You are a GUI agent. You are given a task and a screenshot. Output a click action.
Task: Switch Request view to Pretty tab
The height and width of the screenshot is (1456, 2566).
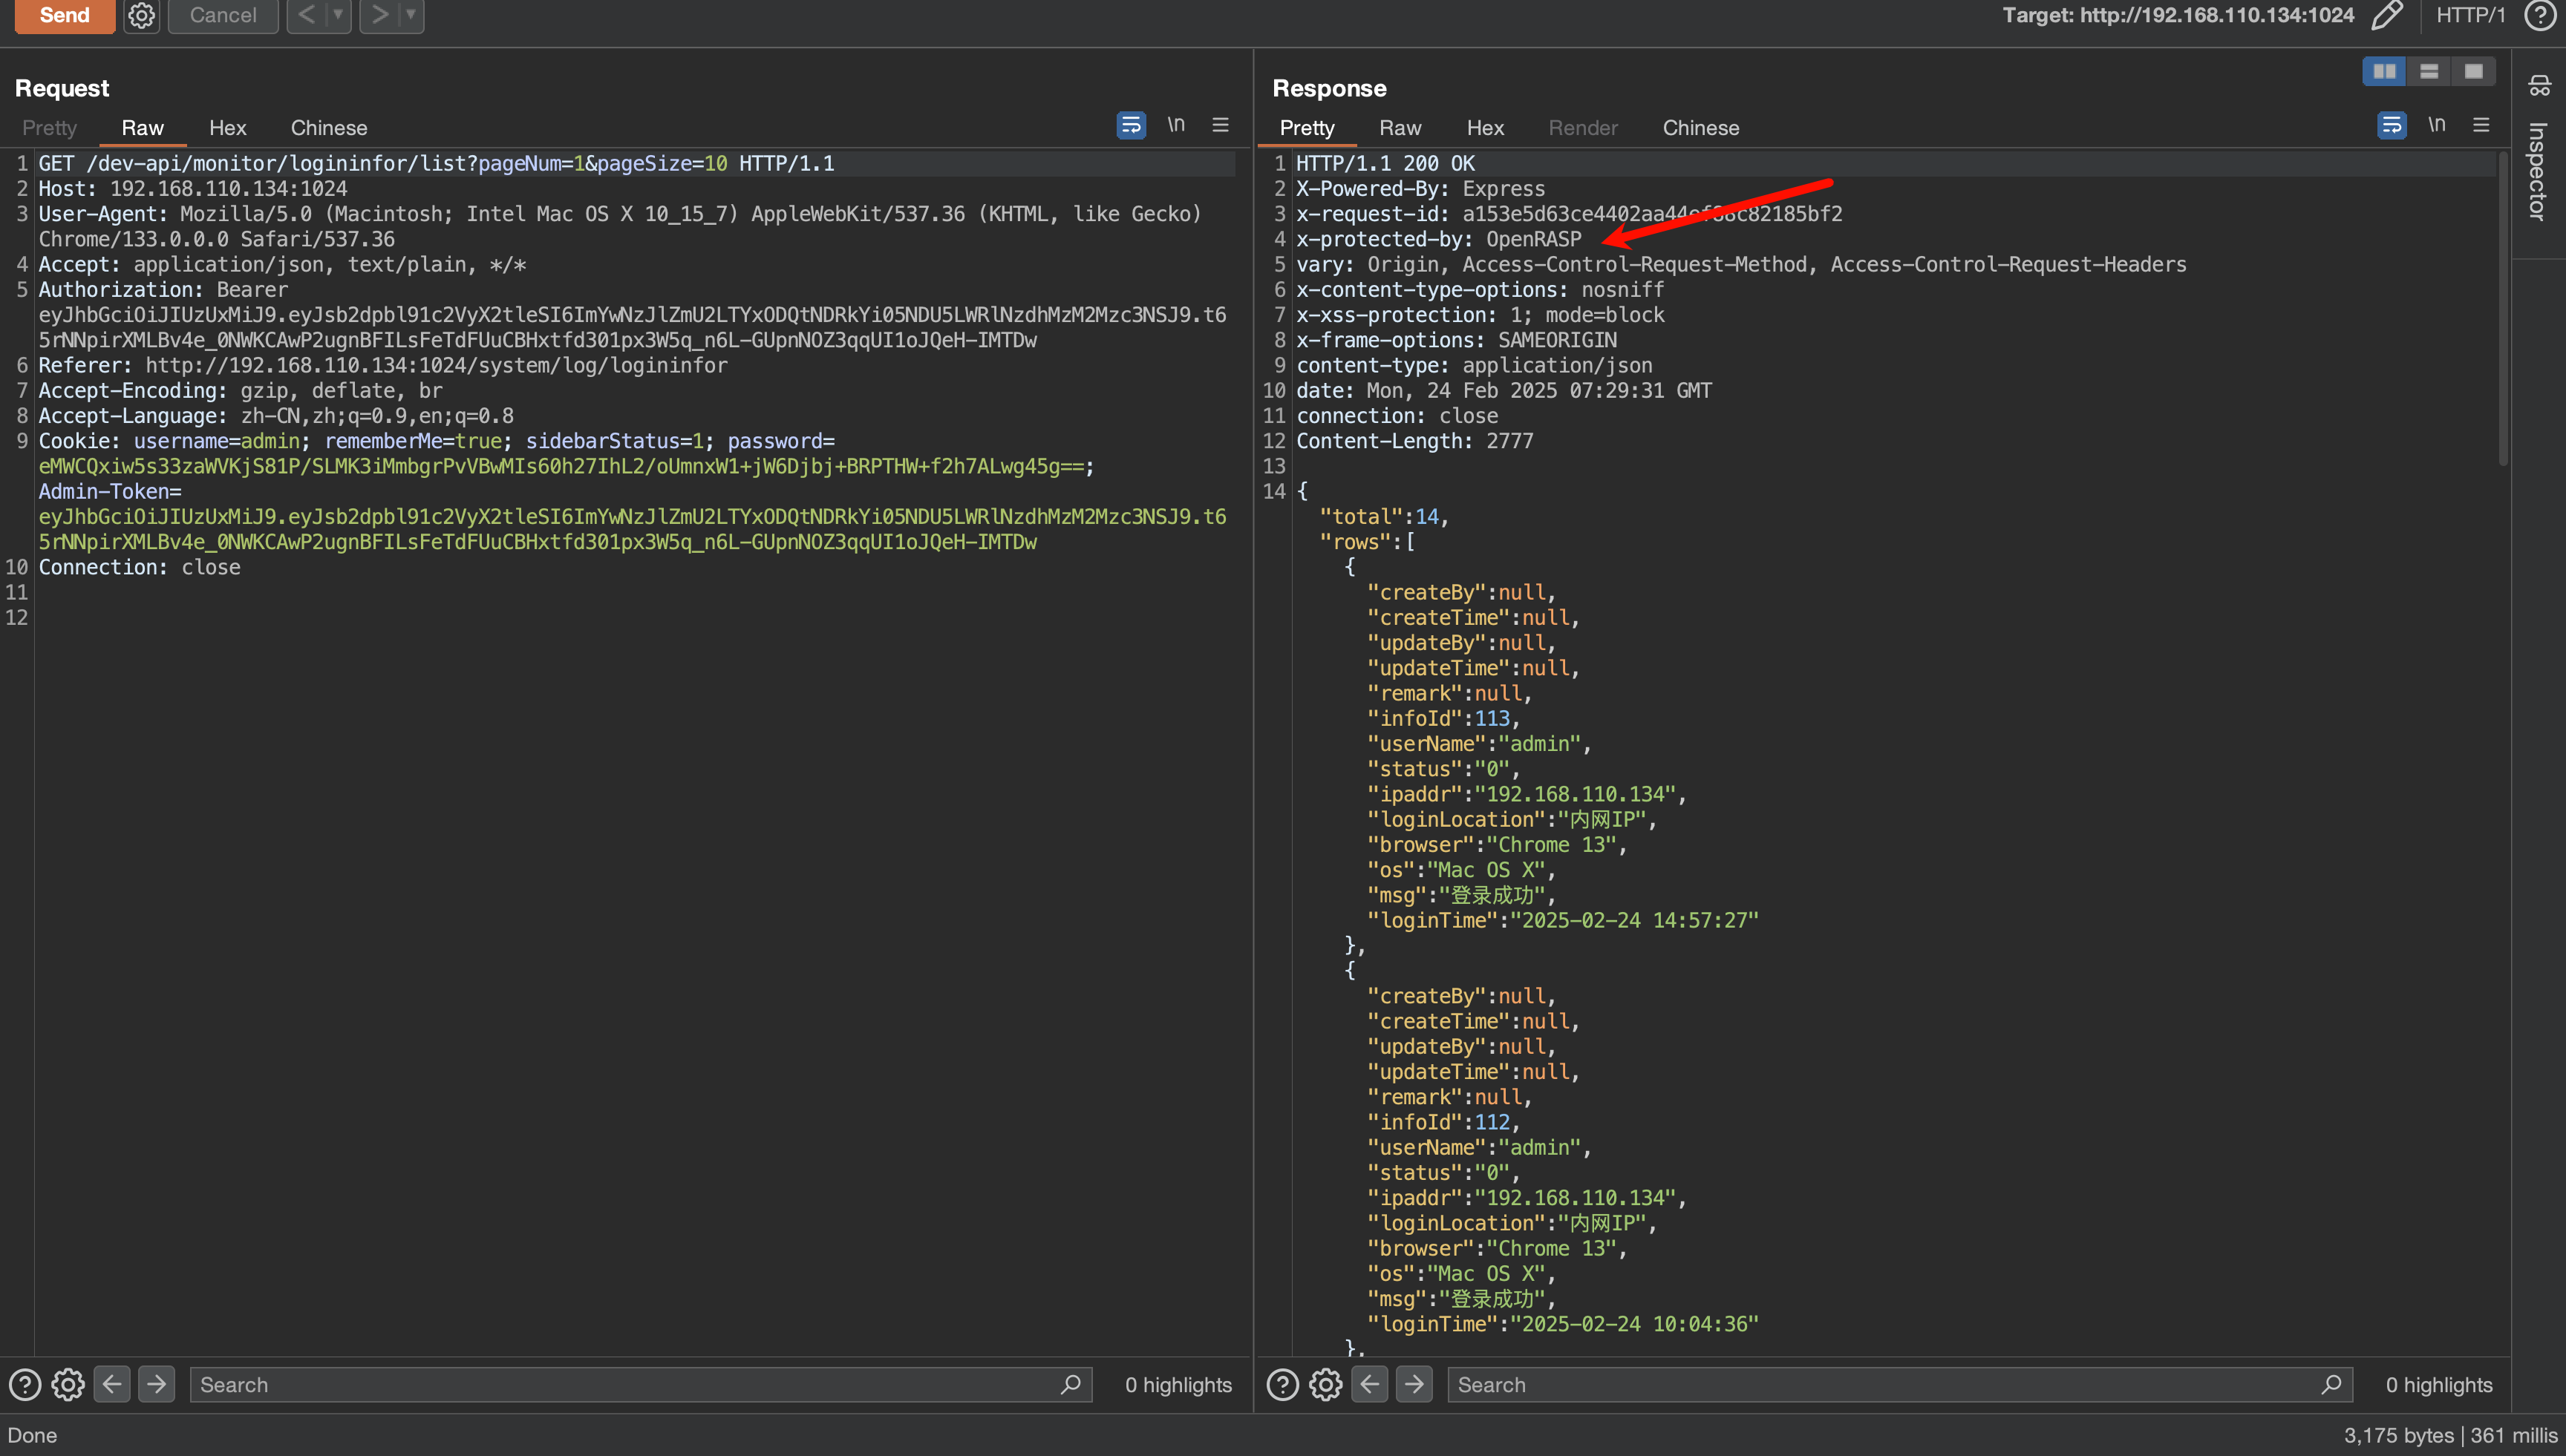49,128
